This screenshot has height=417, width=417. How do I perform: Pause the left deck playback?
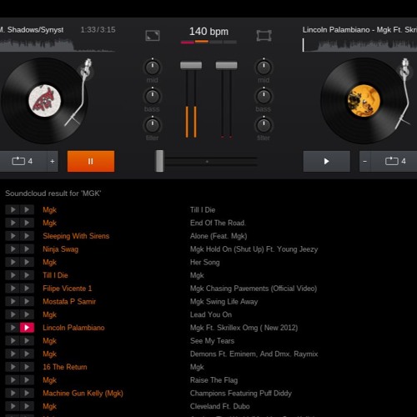91,161
